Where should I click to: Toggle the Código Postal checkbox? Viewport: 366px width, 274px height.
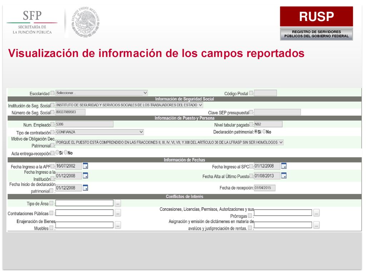tap(251, 93)
